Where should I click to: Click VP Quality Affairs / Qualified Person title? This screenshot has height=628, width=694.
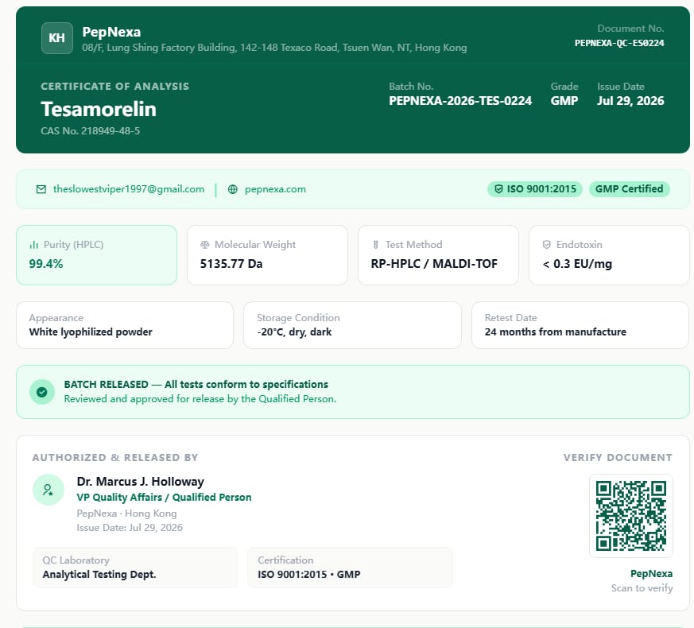click(165, 498)
